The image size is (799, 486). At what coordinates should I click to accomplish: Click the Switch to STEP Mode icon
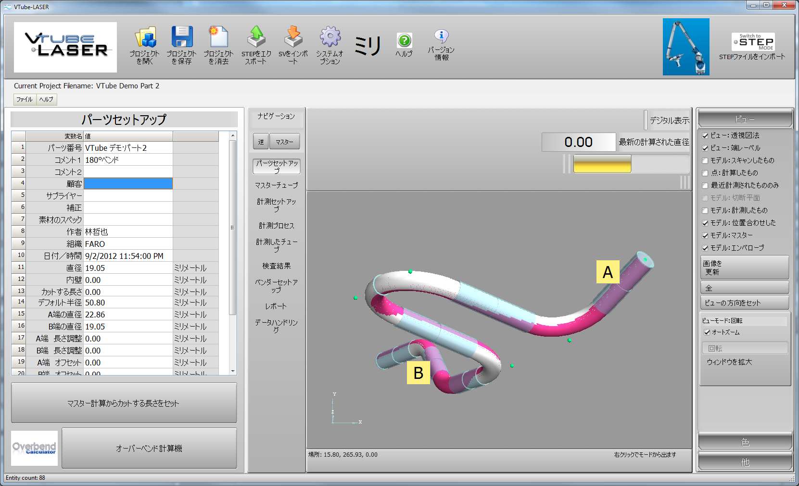[752, 42]
